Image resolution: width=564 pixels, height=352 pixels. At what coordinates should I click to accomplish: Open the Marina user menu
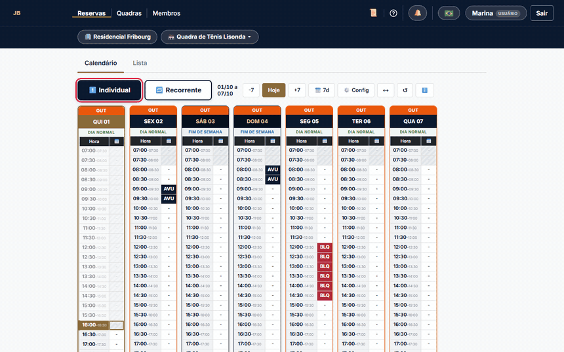coord(496,13)
